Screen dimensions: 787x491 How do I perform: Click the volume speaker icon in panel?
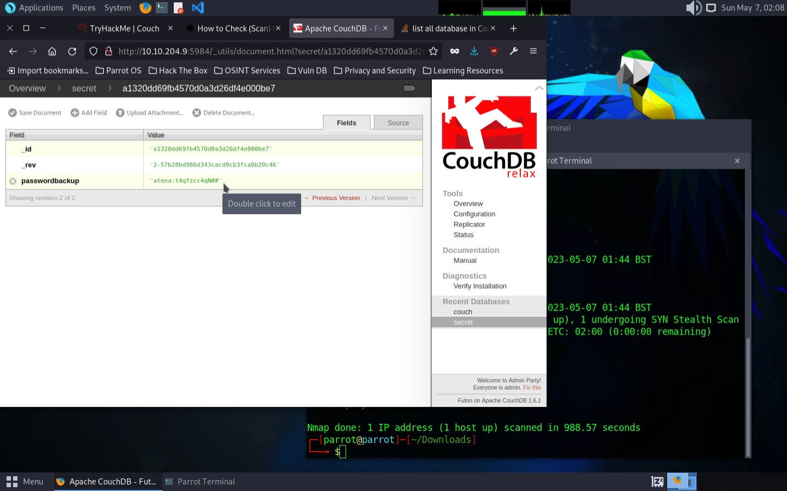[693, 8]
